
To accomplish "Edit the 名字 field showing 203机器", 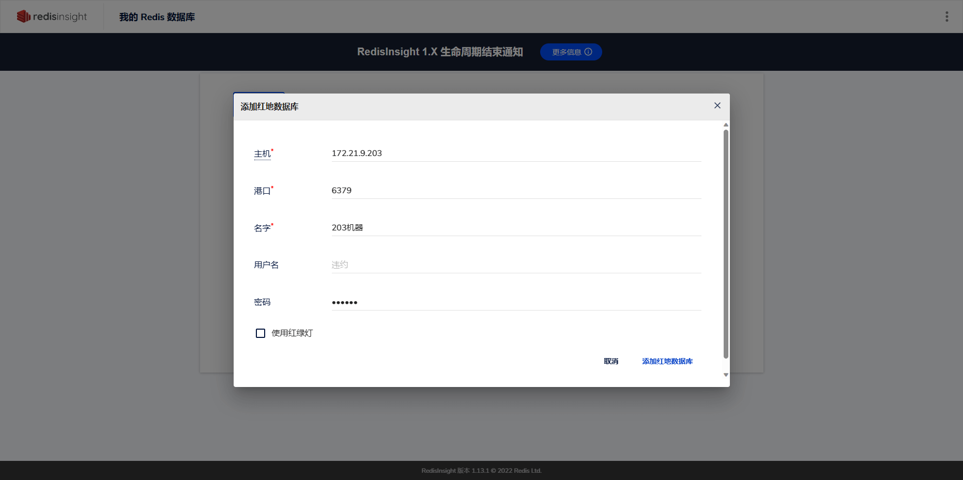I will [x=515, y=227].
